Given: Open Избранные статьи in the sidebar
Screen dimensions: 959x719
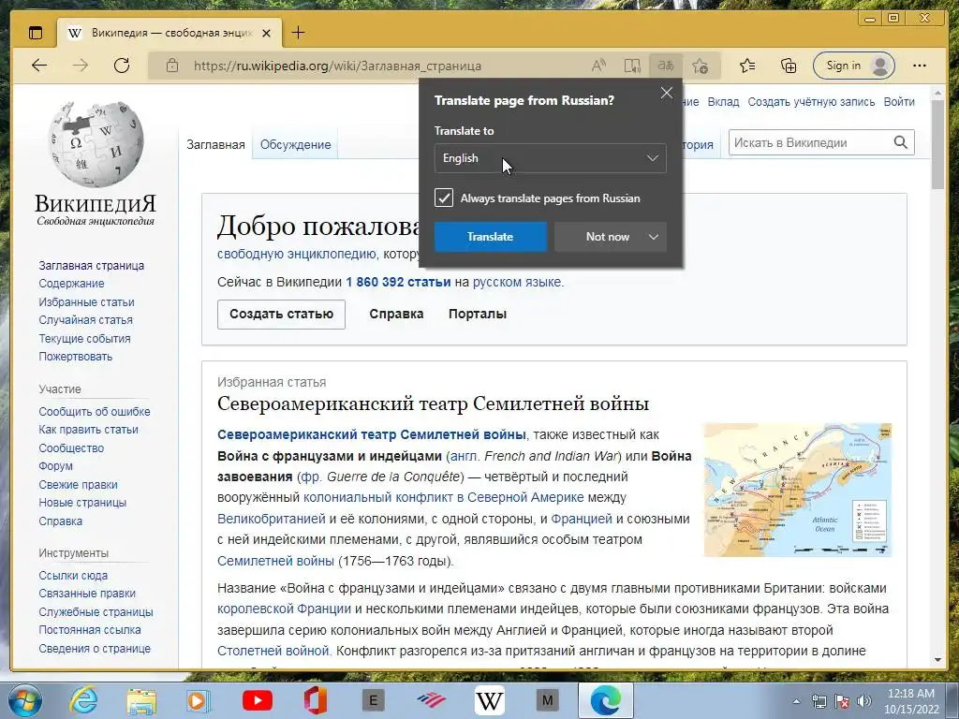Looking at the screenshot, I should pyautogui.click(x=86, y=302).
